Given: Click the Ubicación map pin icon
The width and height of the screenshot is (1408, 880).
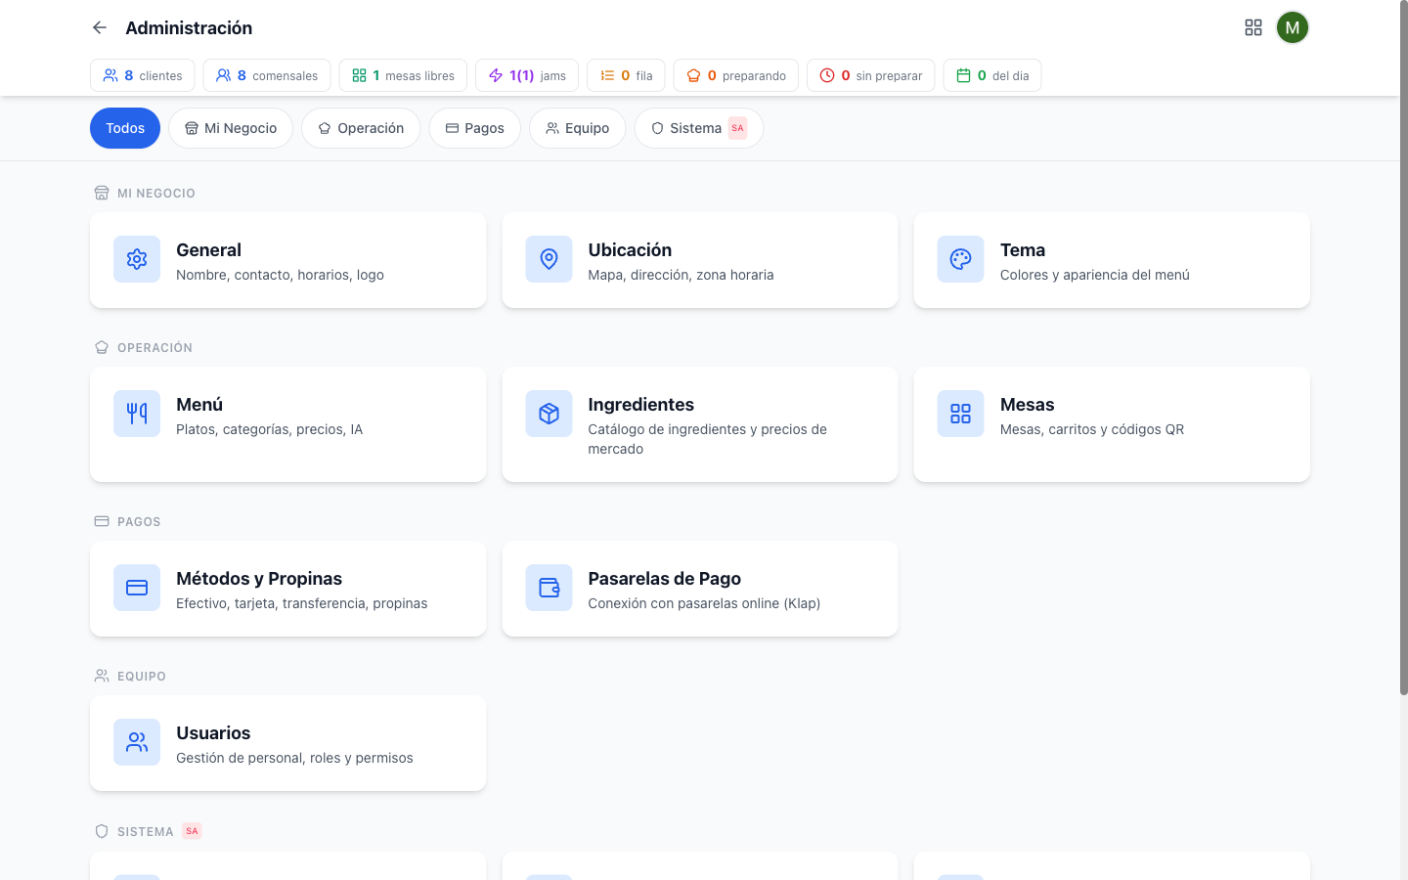Looking at the screenshot, I should pos(549,259).
